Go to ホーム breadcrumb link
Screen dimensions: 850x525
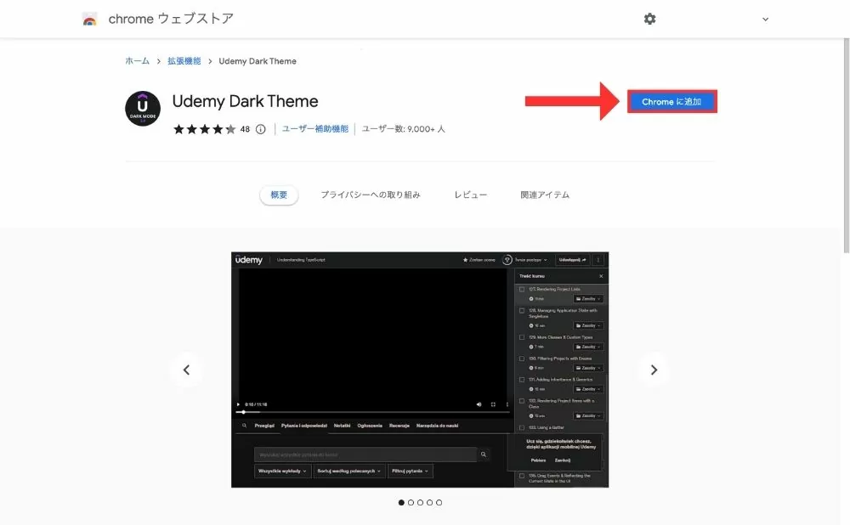[x=137, y=61]
